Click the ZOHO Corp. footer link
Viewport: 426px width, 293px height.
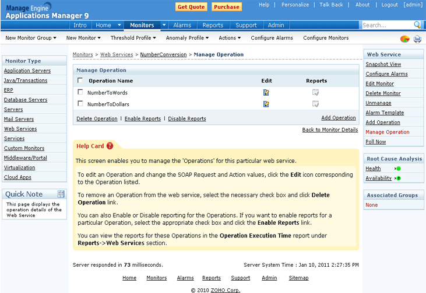click(x=226, y=290)
